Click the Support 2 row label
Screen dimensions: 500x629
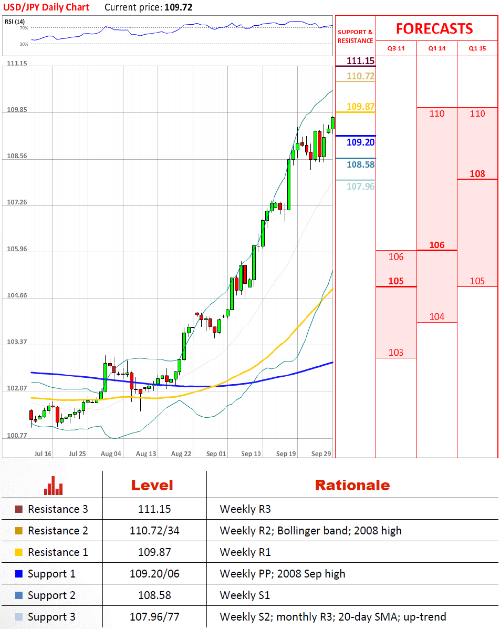tap(51, 595)
